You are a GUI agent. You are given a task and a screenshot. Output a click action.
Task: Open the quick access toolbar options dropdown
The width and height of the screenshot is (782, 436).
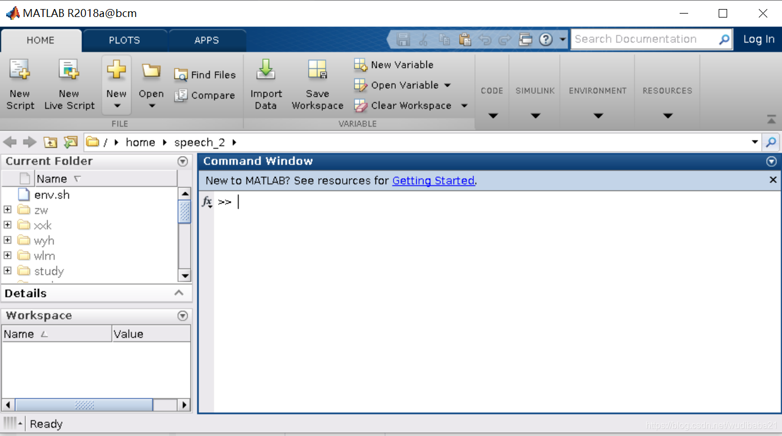point(562,40)
